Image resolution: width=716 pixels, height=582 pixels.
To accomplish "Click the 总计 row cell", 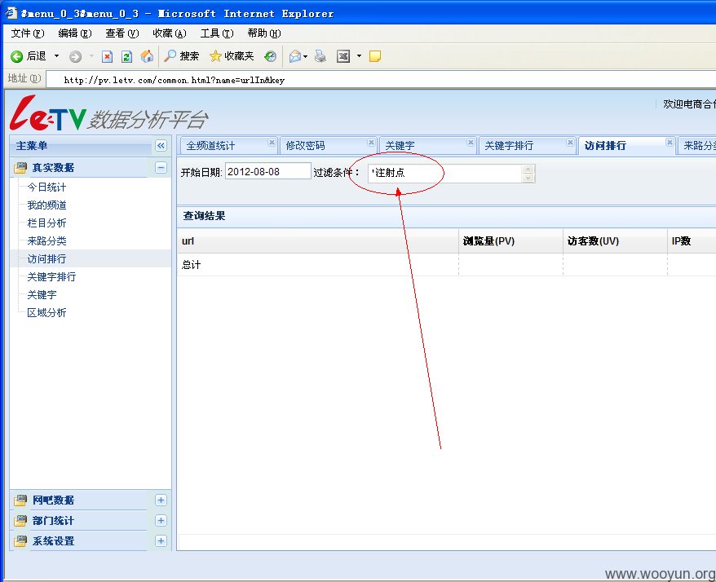I will coord(318,265).
